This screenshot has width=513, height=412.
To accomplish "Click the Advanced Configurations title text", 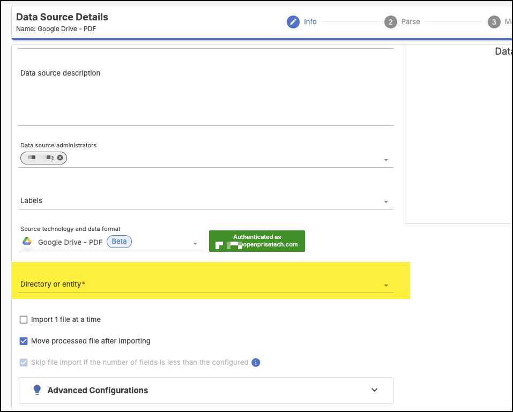I will point(98,391).
